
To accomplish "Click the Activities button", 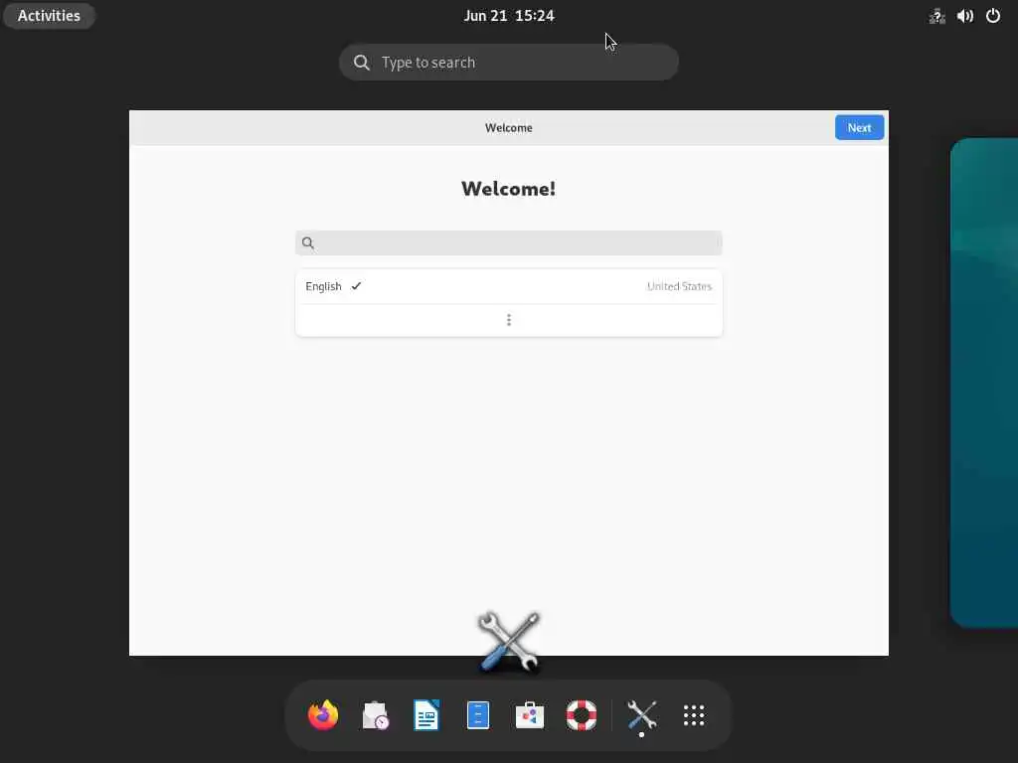I will coord(49,16).
